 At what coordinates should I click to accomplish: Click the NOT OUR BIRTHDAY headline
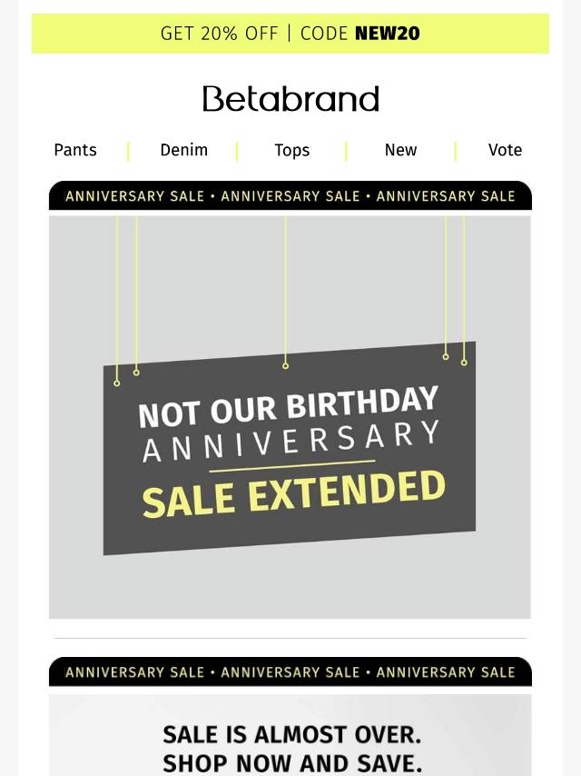point(289,406)
